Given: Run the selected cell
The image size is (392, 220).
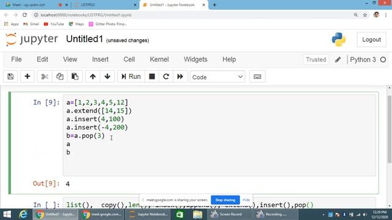Looking at the screenshot, I should 131,76.
